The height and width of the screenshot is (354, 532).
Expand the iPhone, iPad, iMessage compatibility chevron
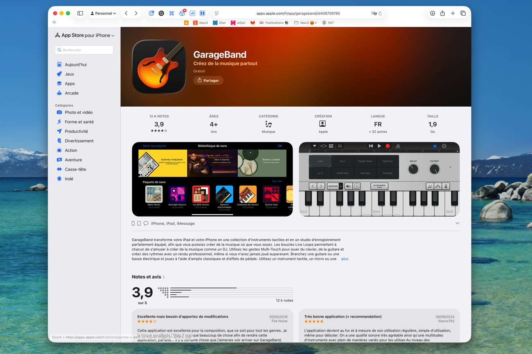(x=457, y=223)
